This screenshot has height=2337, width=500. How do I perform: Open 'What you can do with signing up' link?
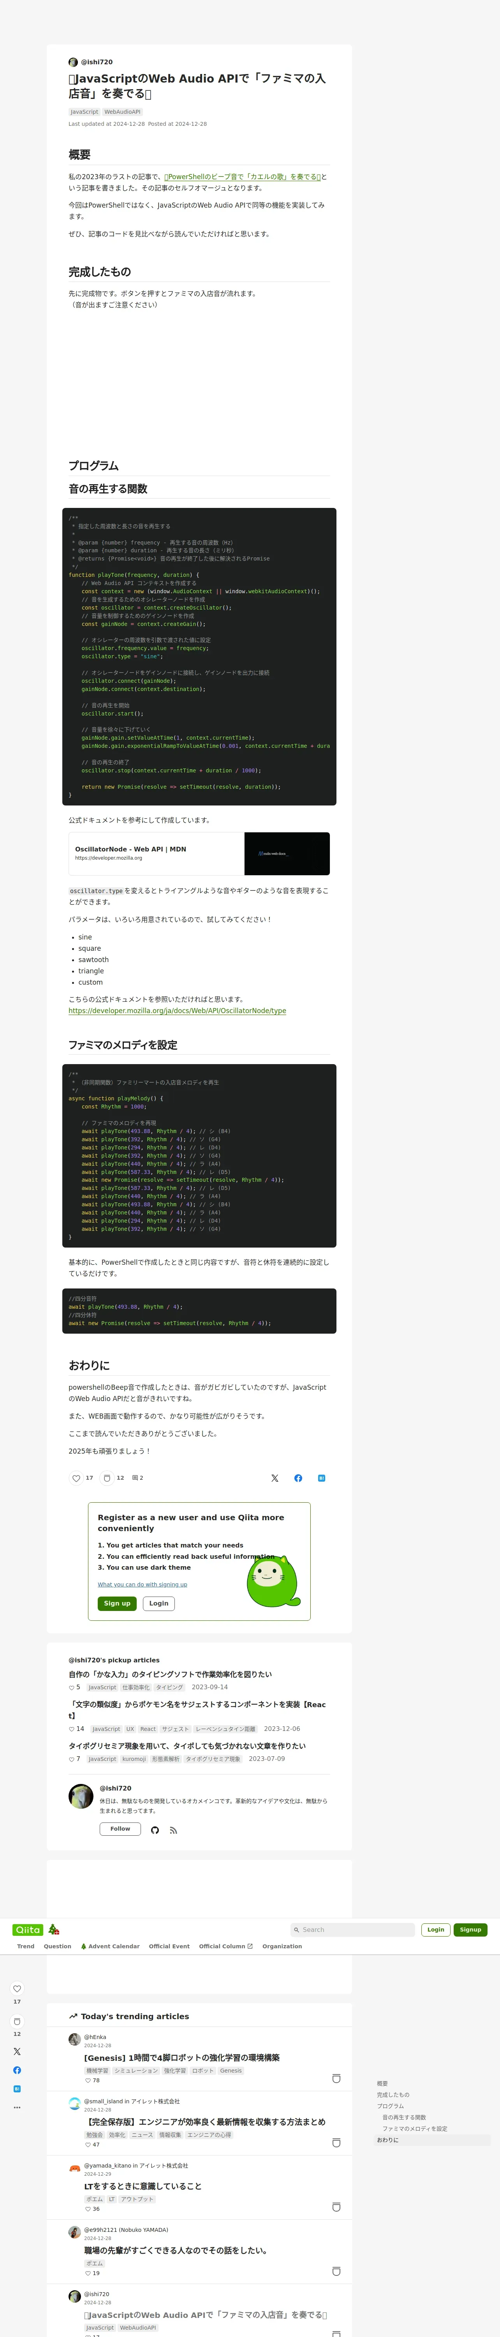click(143, 1584)
